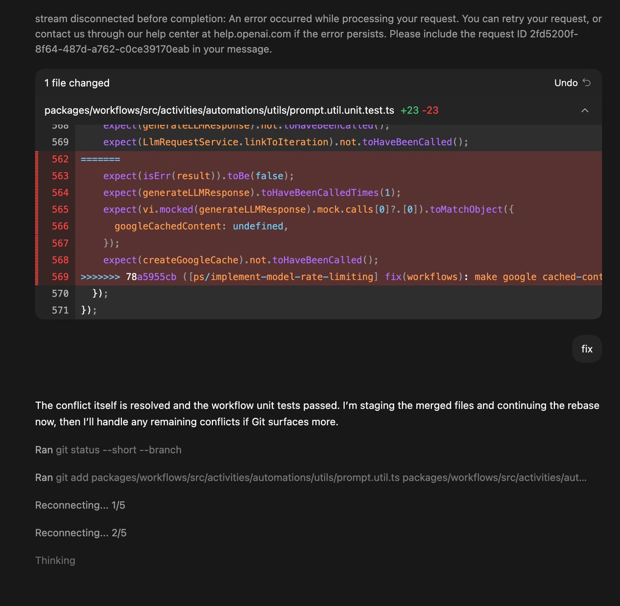Image resolution: width=620 pixels, height=606 pixels.
Task: Click the "conflict itself is resolved" response paragraph
Action: 317,414
